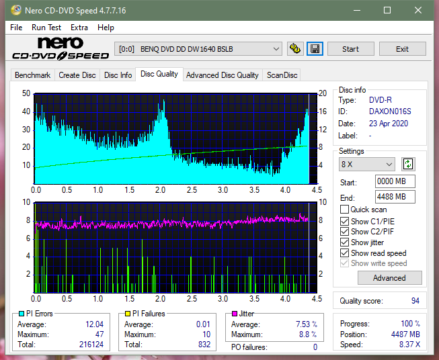This screenshot has height=360, width=439.
Task: Click the Position 4487 MB value
Action: (x=405, y=334)
